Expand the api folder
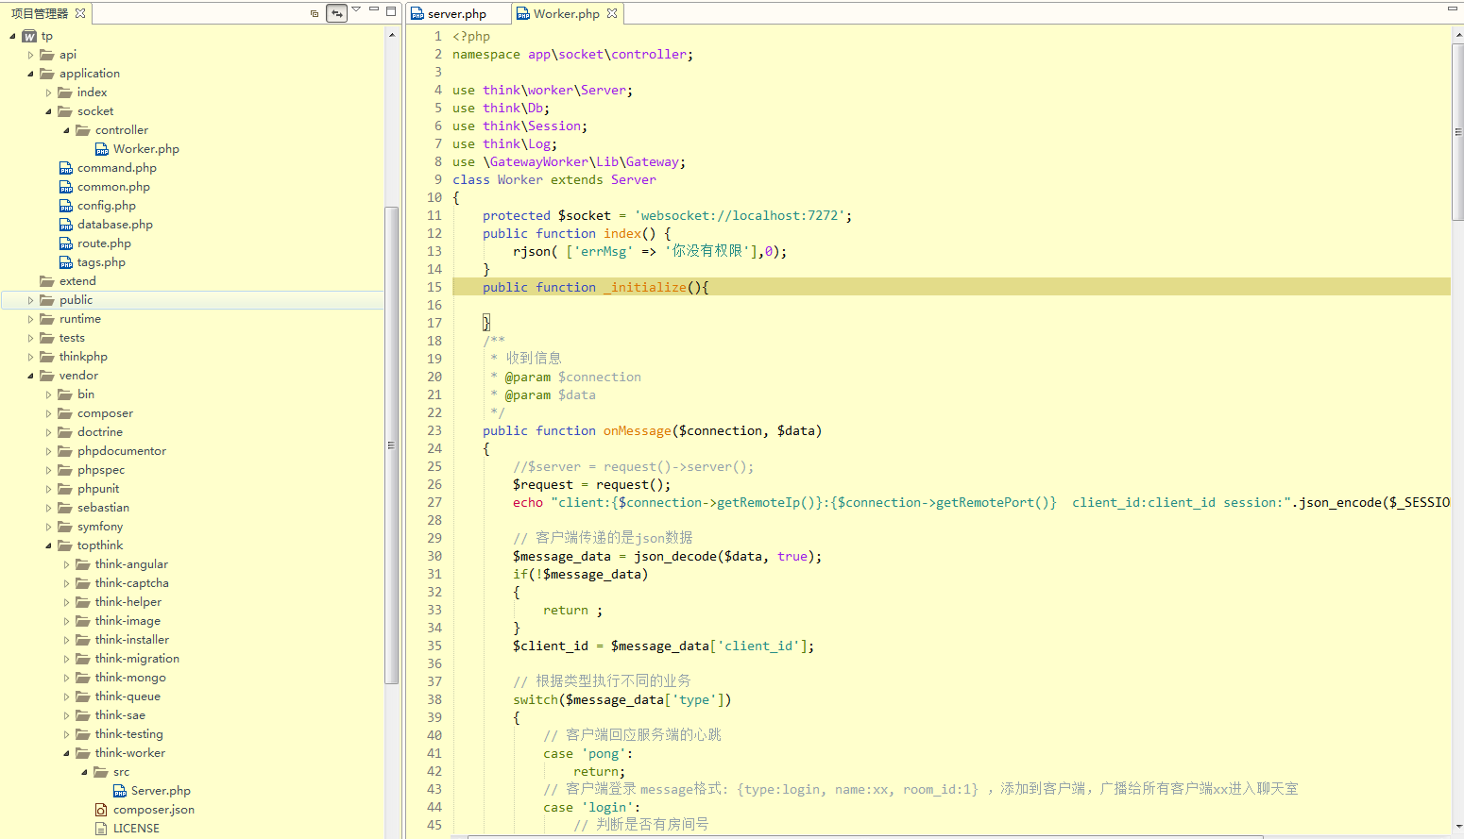The height and width of the screenshot is (839, 1464). click(x=30, y=55)
